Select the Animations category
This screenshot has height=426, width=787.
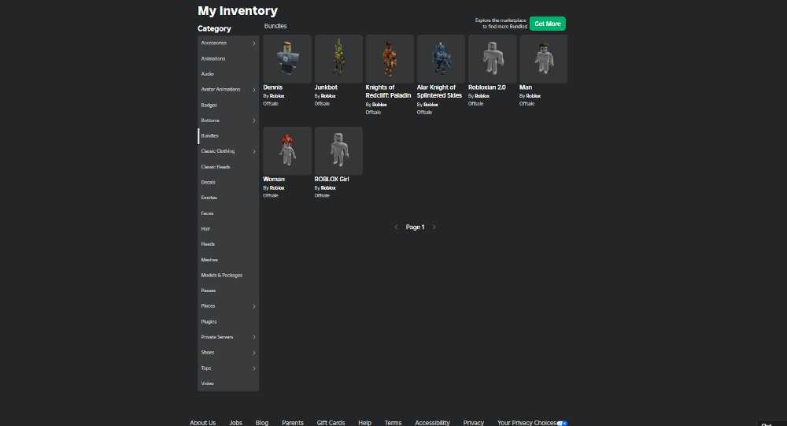pos(228,58)
